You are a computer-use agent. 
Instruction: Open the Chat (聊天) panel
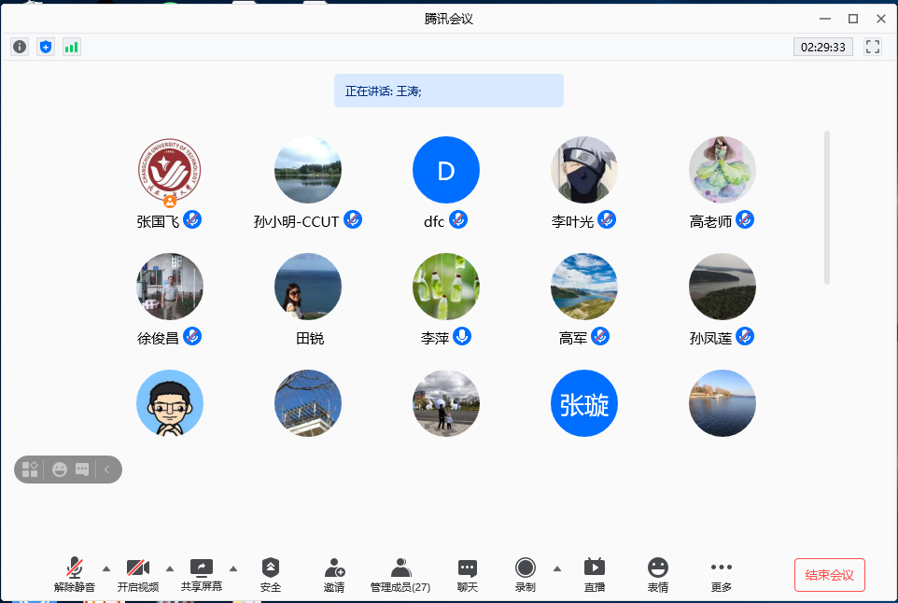click(468, 574)
